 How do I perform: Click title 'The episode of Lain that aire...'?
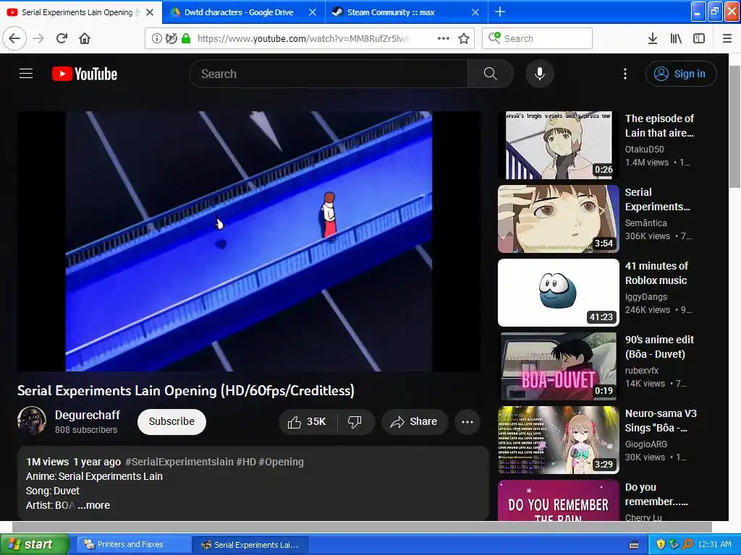659,126
